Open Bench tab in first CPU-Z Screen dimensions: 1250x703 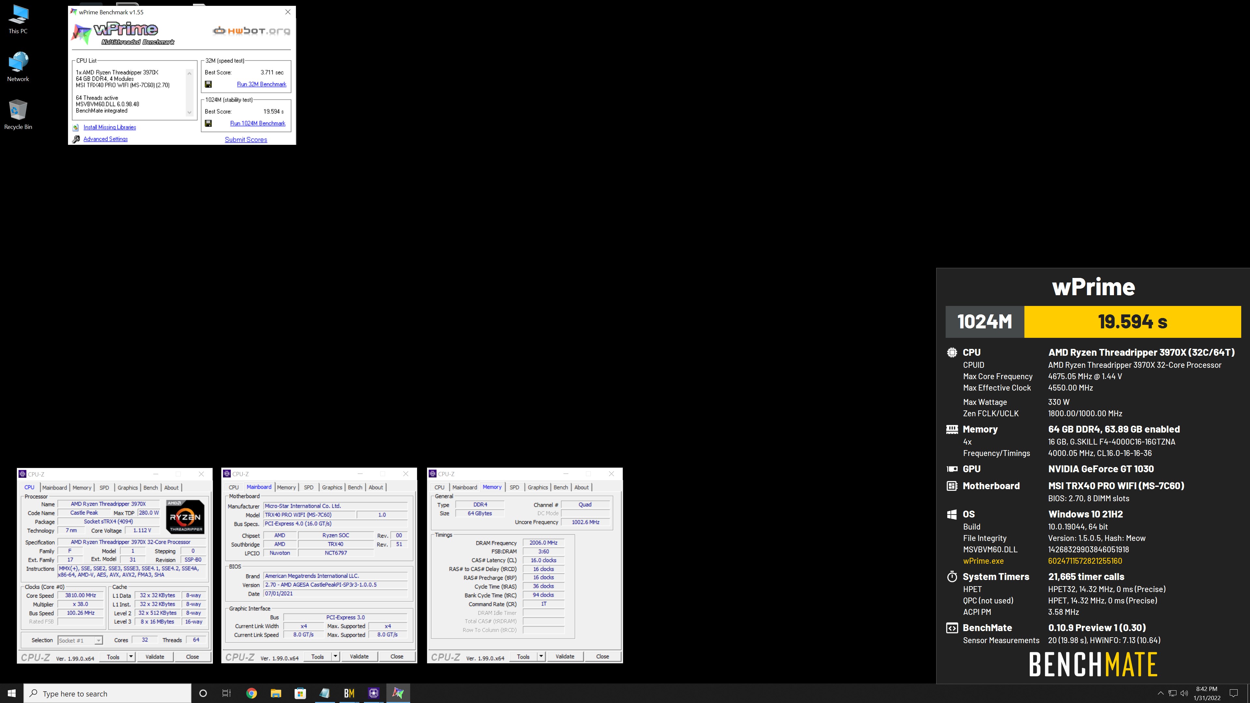pyautogui.click(x=150, y=488)
